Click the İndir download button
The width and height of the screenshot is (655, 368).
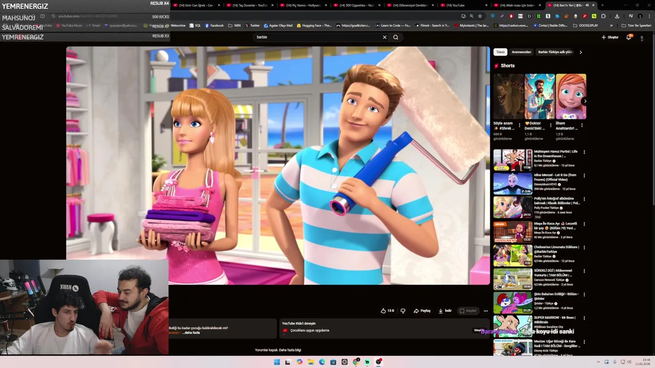(x=445, y=311)
